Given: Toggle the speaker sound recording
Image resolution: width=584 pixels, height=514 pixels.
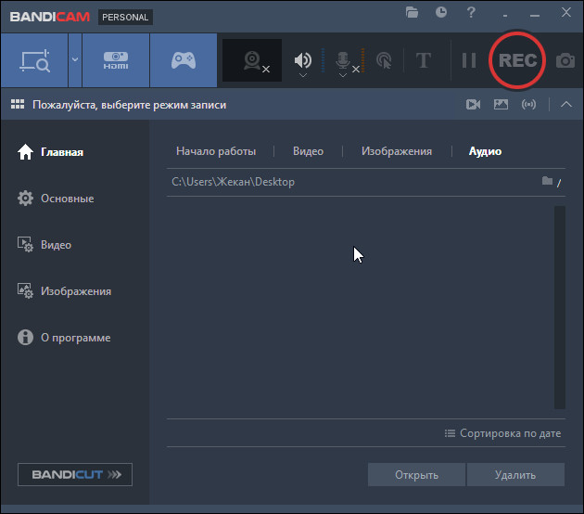Looking at the screenshot, I should coord(303,61).
